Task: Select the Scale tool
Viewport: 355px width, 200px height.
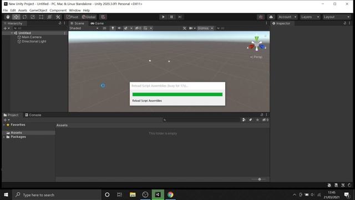Action: coord(33,17)
